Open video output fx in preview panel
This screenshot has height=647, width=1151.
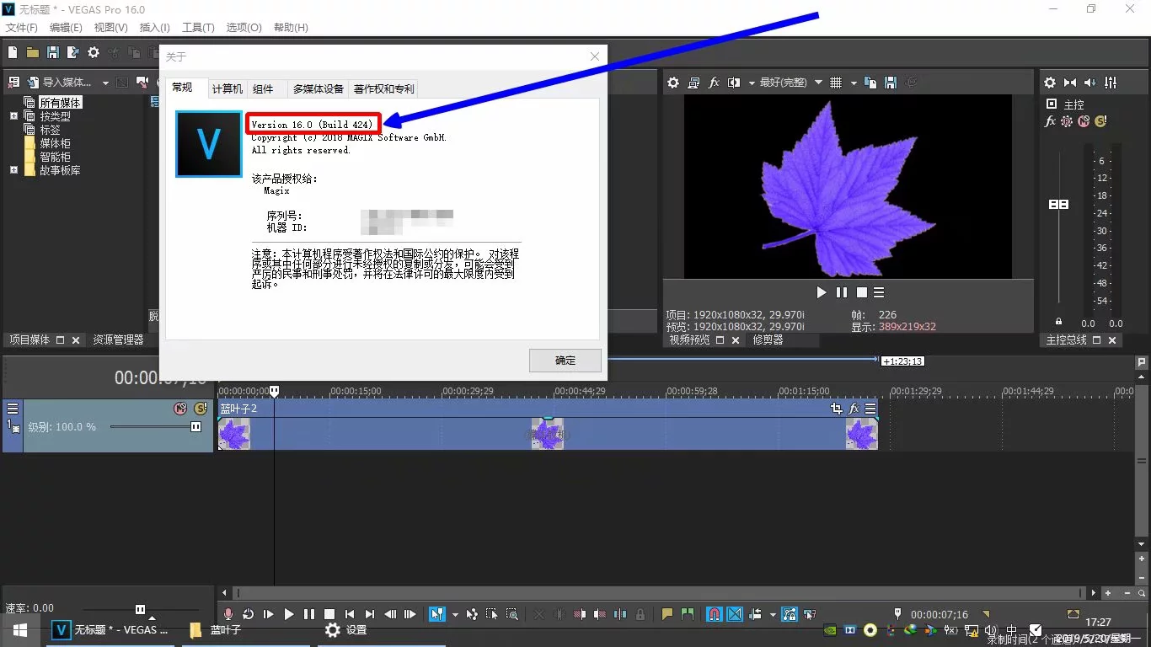point(714,83)
